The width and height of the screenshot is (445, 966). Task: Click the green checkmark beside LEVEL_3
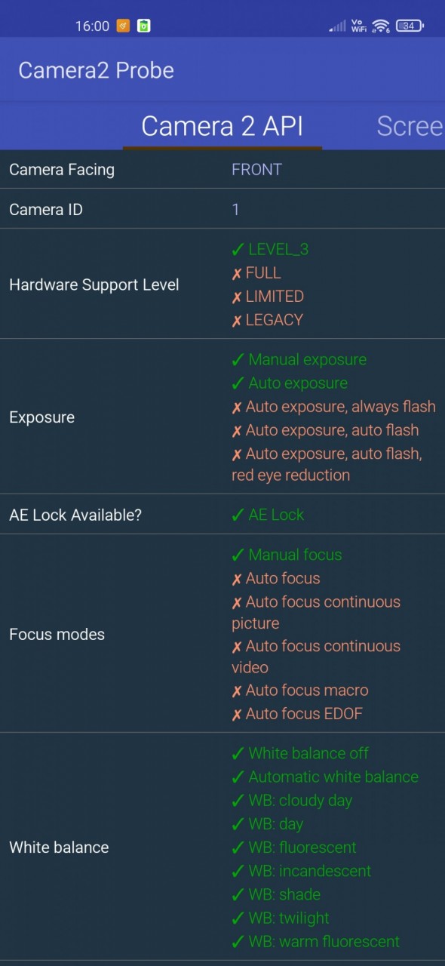coord(238,250)
